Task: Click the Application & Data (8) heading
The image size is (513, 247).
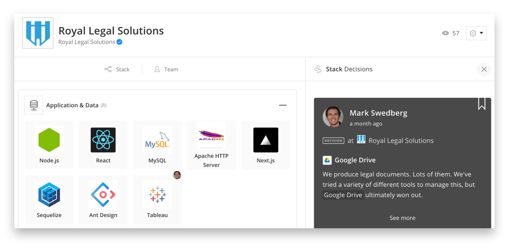Action: (x=76, y=105)
